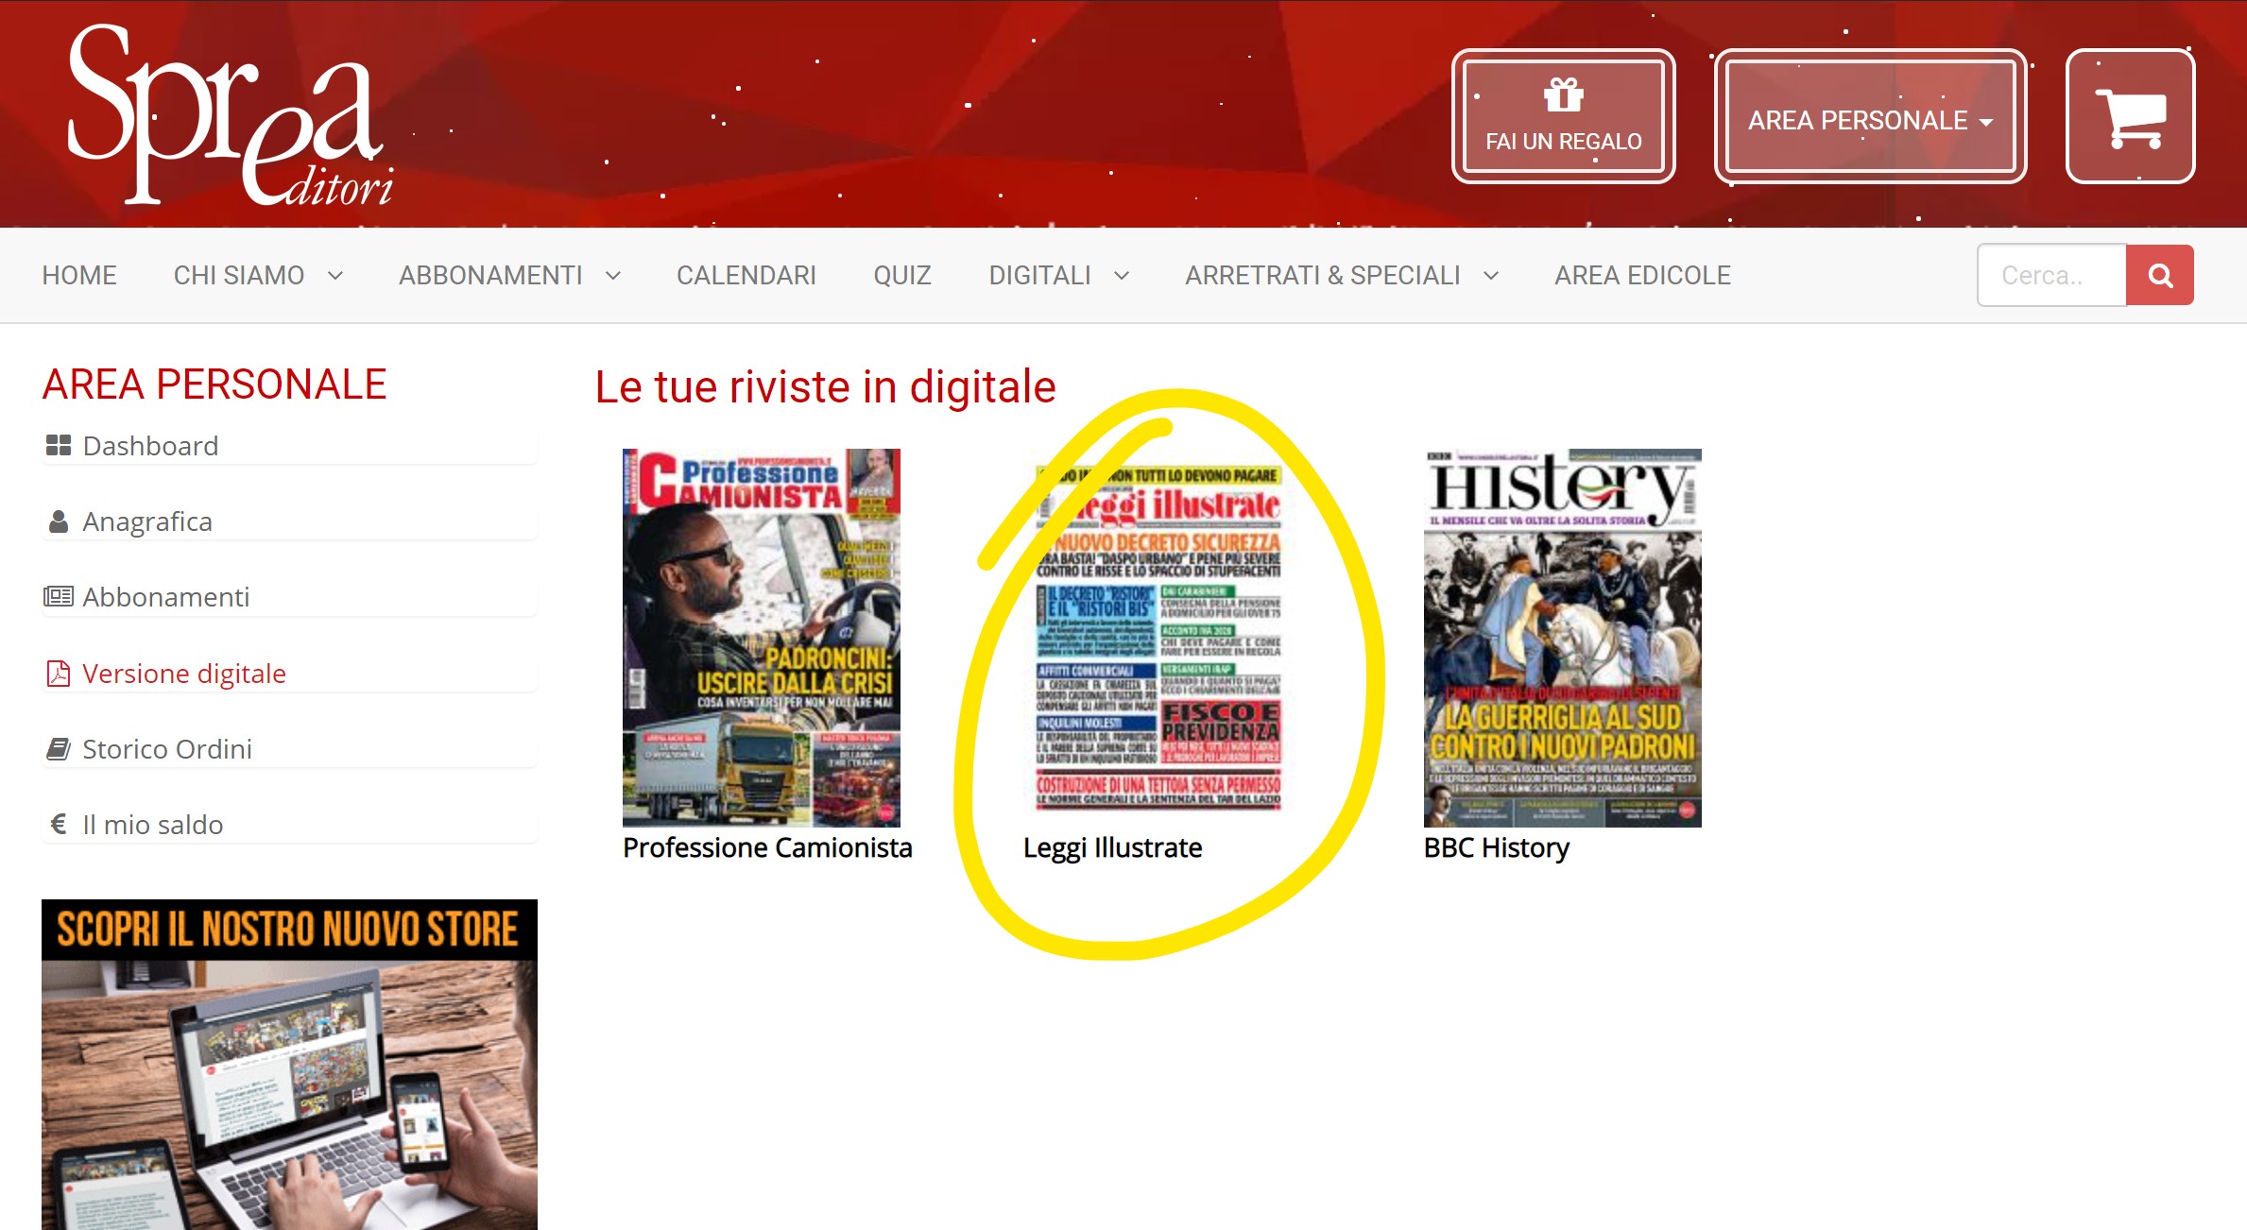Click the euro icon beside Il mio saldo
This screenshot has width=2247, height=1230.
pos(59,825)
